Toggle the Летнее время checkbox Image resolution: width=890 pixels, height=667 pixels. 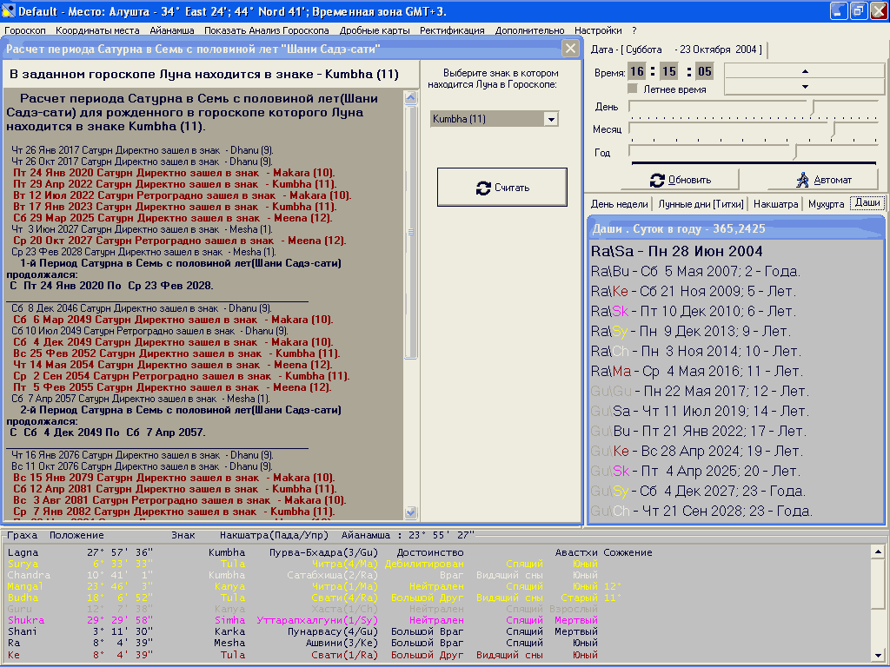pyautogui.click(x=633, y=89)
